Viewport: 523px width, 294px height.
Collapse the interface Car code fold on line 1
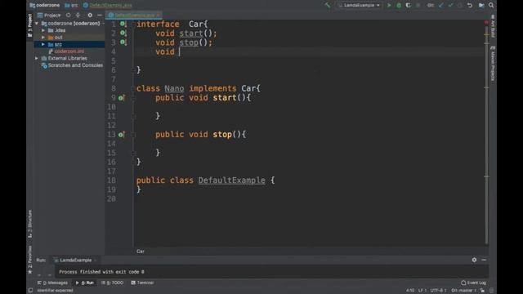coord(133,24)
